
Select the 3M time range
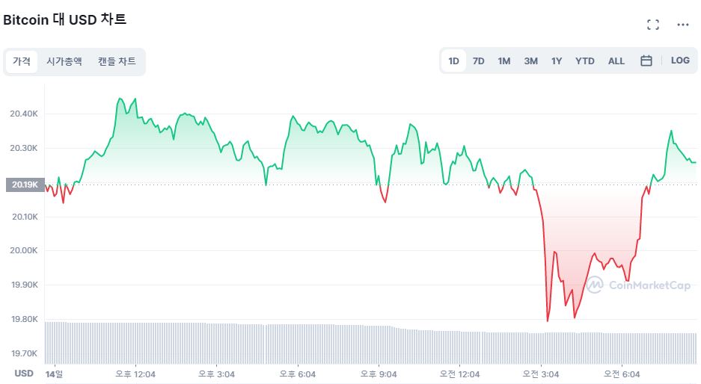tap(530, 61)
